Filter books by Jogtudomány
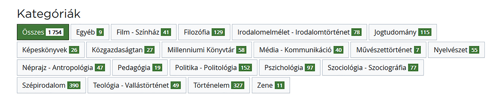Image resolution: width=500 pixels, height=100 pixels. tap(403, 32)
